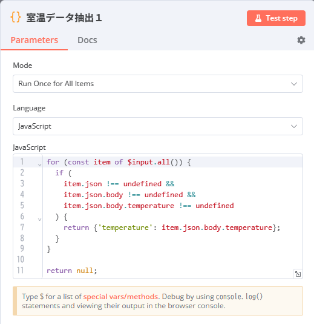Click the code node curly braces icon
Image resolution: width=314 pixels, height=324 pixels.
tap(16, 17)
